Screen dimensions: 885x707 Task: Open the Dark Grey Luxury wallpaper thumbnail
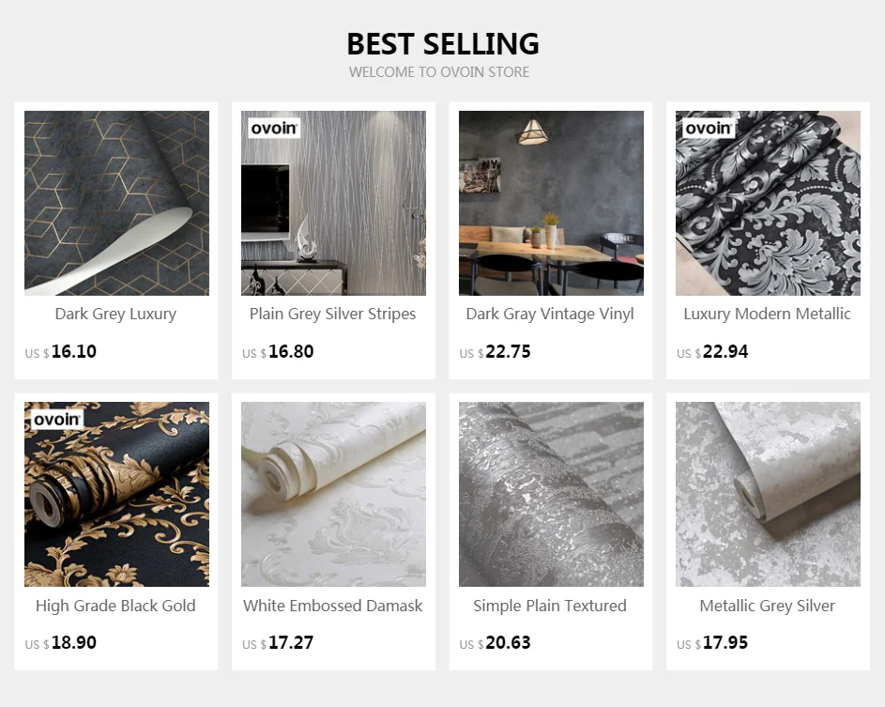116,203
